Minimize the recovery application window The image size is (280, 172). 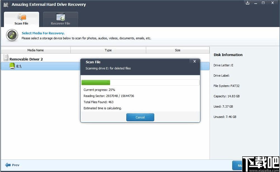(255, 3)
